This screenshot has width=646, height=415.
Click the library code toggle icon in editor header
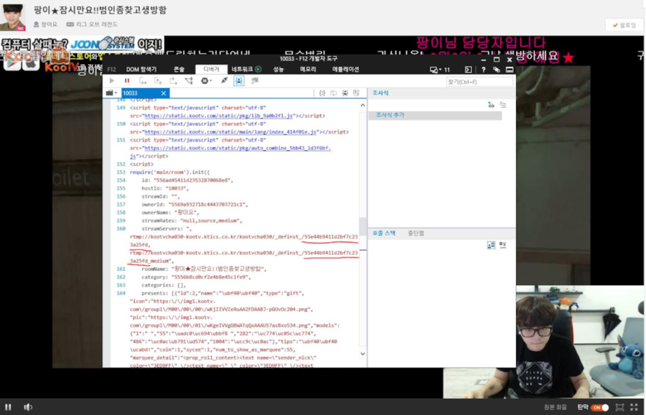pyautogui.click(x=345, y=93)
